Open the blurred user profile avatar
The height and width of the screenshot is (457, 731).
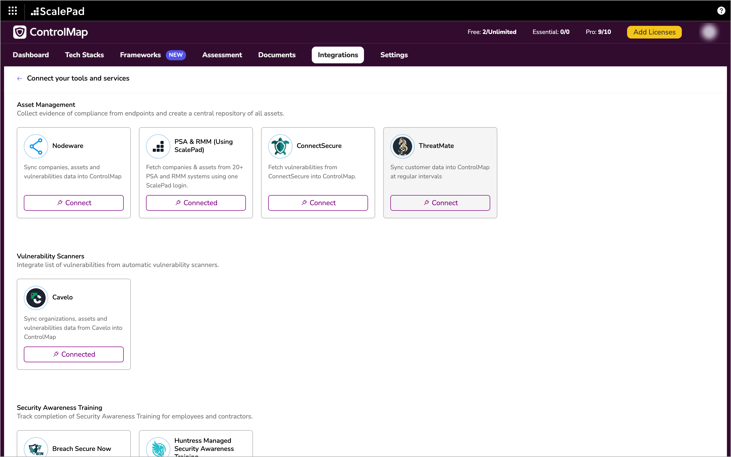pos(709,32)
